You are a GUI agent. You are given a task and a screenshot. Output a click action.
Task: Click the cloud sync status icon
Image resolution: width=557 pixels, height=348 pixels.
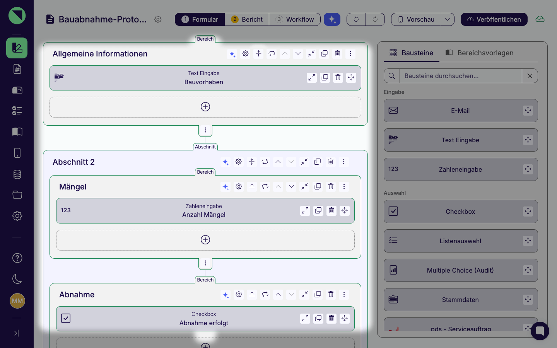coord(540,19)
